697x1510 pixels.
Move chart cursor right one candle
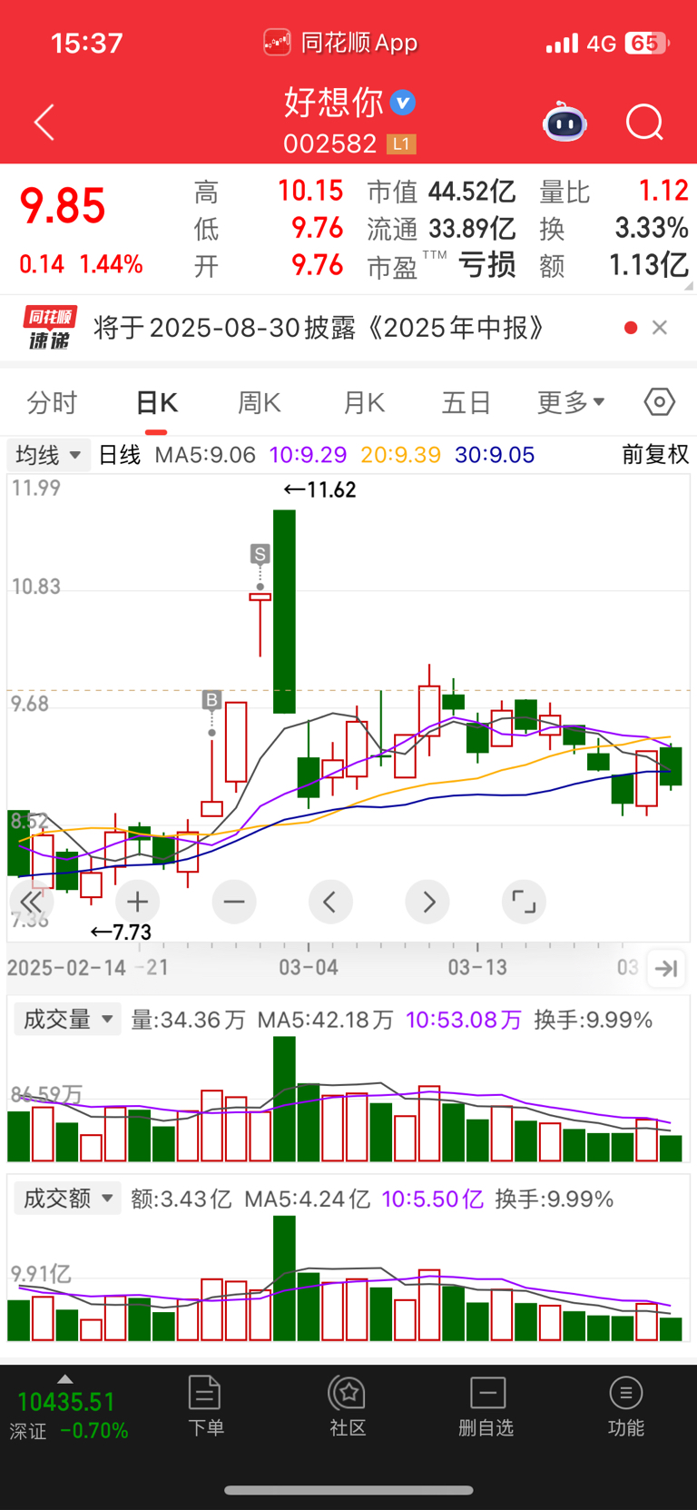427,902
